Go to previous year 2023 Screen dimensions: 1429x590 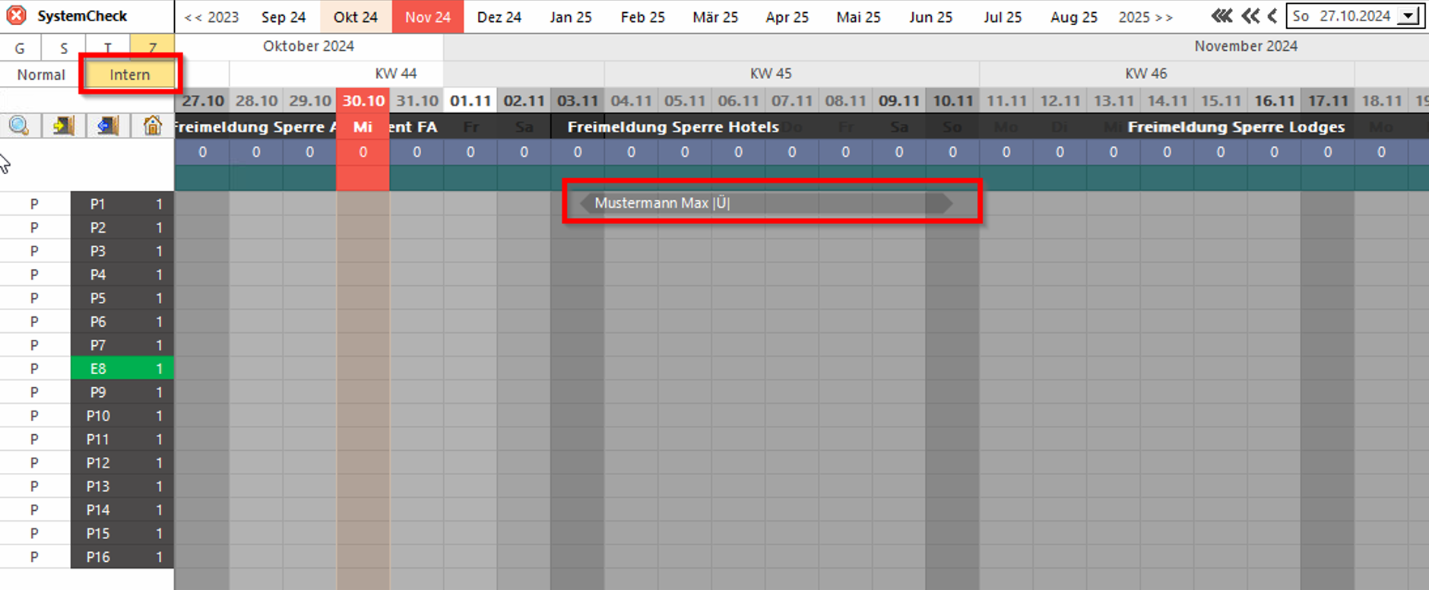tap(212, 17)
